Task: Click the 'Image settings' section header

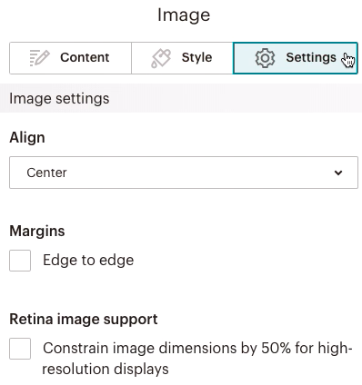Action: (x=59, y=99)
